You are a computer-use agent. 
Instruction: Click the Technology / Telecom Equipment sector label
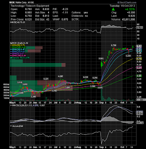pos(30,6)
